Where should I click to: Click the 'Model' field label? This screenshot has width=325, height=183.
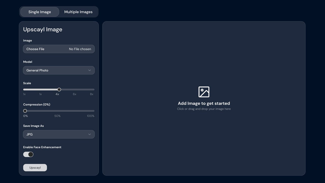click(28, 62)
